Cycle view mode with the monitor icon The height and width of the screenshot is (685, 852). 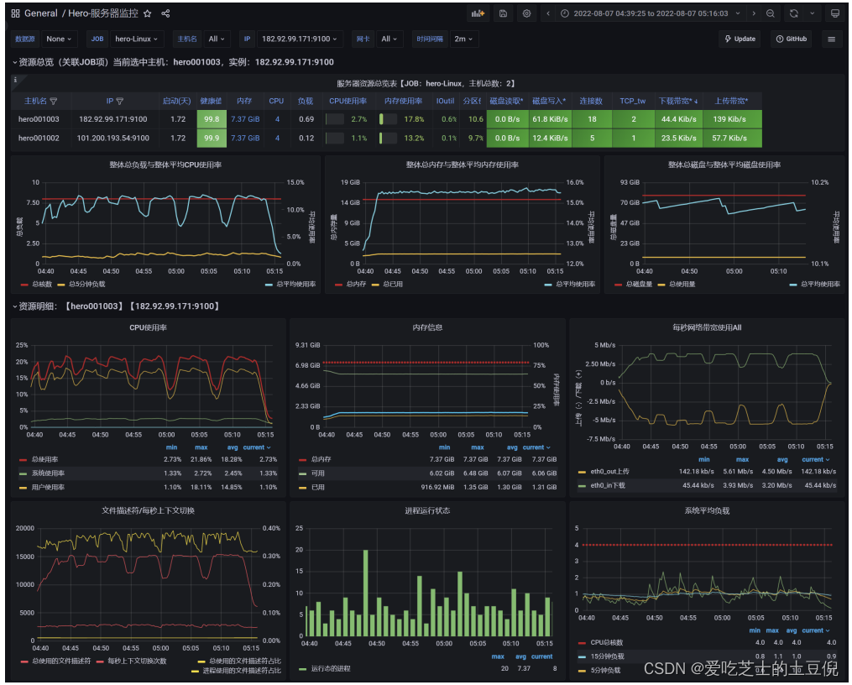click(x=835, y=13)
